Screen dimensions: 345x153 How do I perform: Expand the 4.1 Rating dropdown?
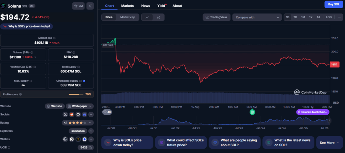pos(78,123)
